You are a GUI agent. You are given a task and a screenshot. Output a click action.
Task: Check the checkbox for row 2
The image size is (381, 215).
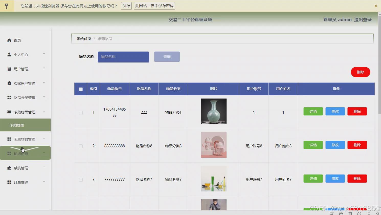(81, 146)
